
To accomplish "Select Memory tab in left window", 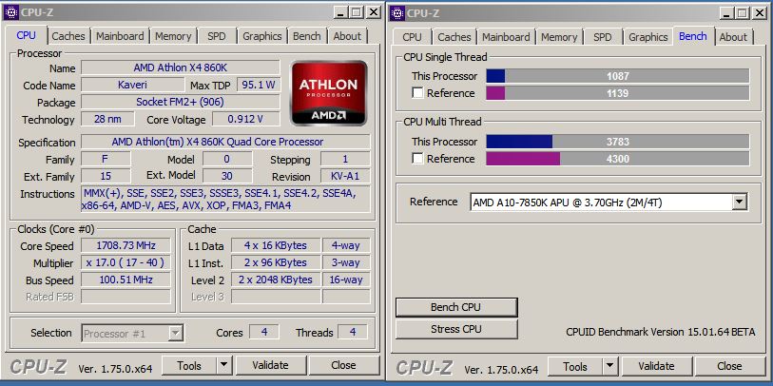I will 173,36.
